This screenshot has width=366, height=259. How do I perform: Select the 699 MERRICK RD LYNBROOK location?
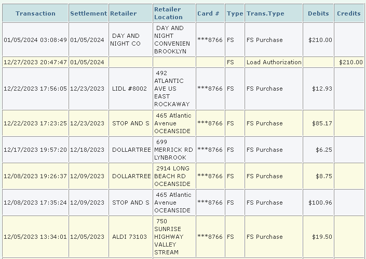click(173, 150)
